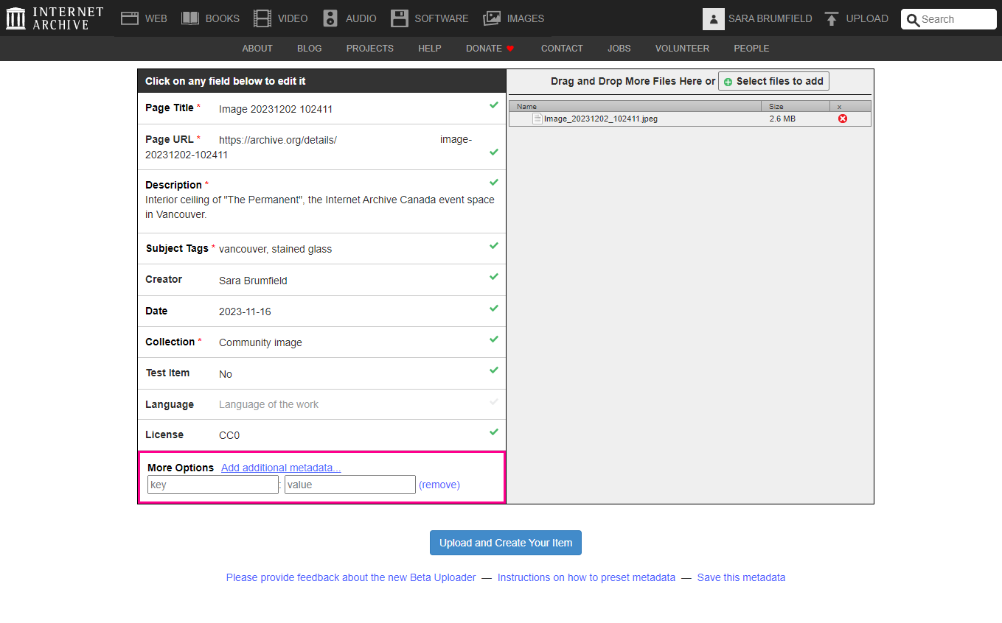Open the Language of the work field
1002x623 pixels.
coord(268,404)
